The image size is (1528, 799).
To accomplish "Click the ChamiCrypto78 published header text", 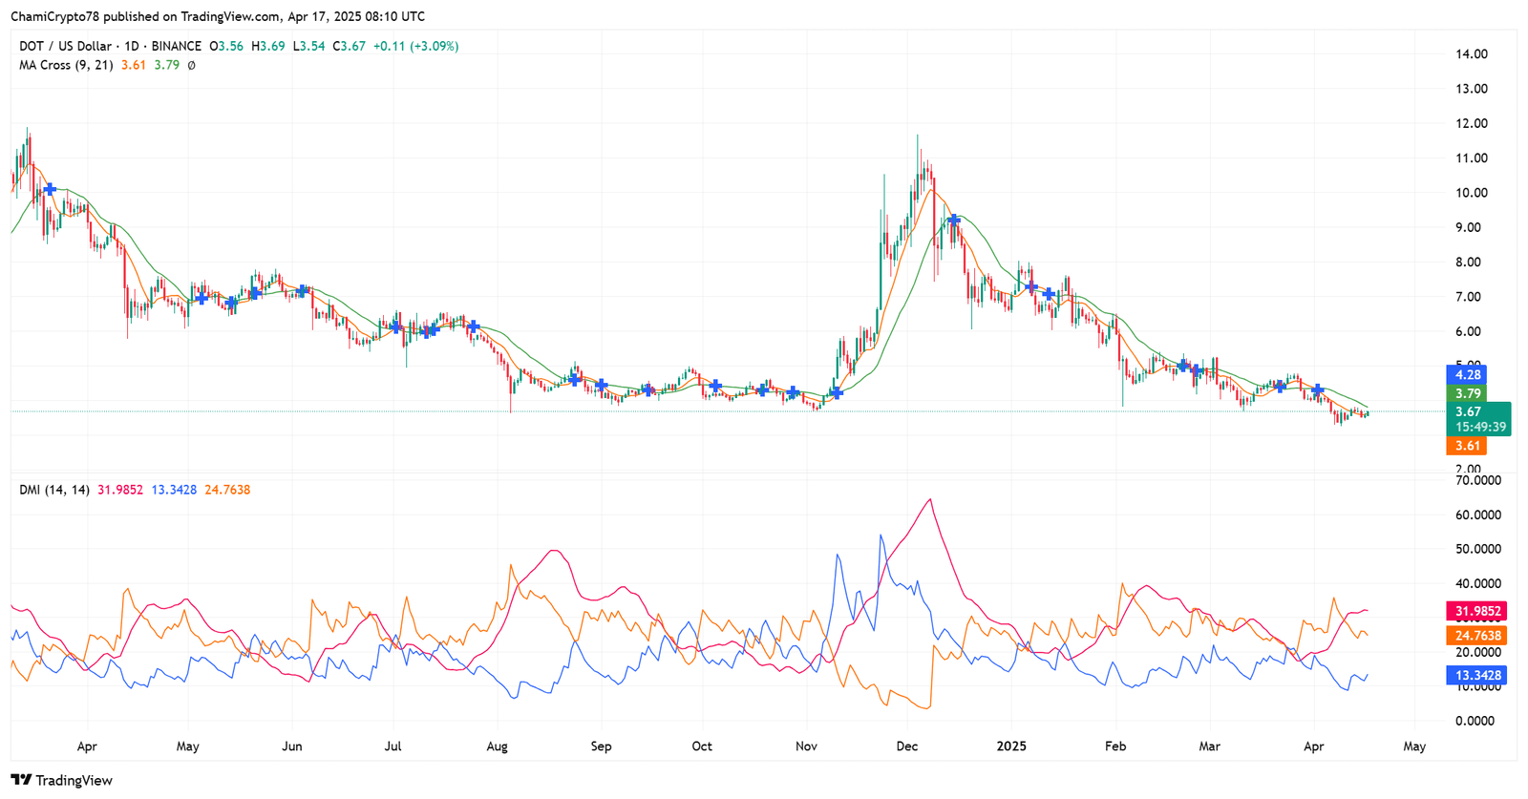I will coord(218,16).
